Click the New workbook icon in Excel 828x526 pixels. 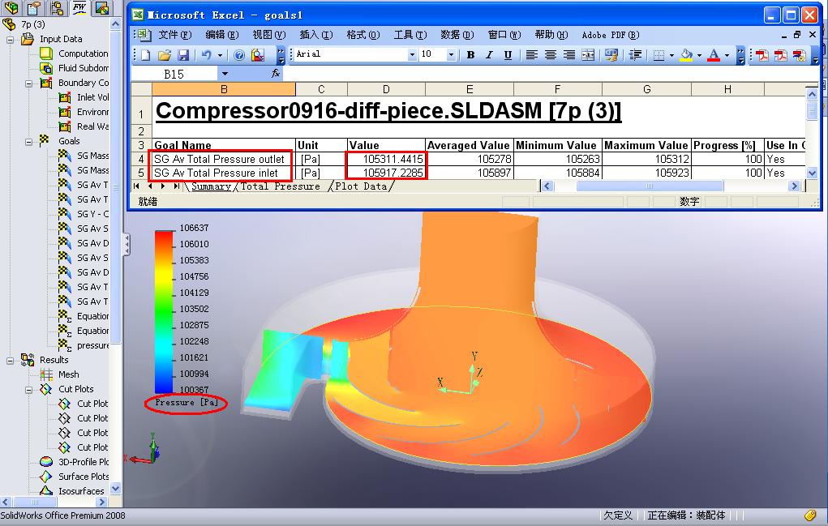click(x=146, y=55)
